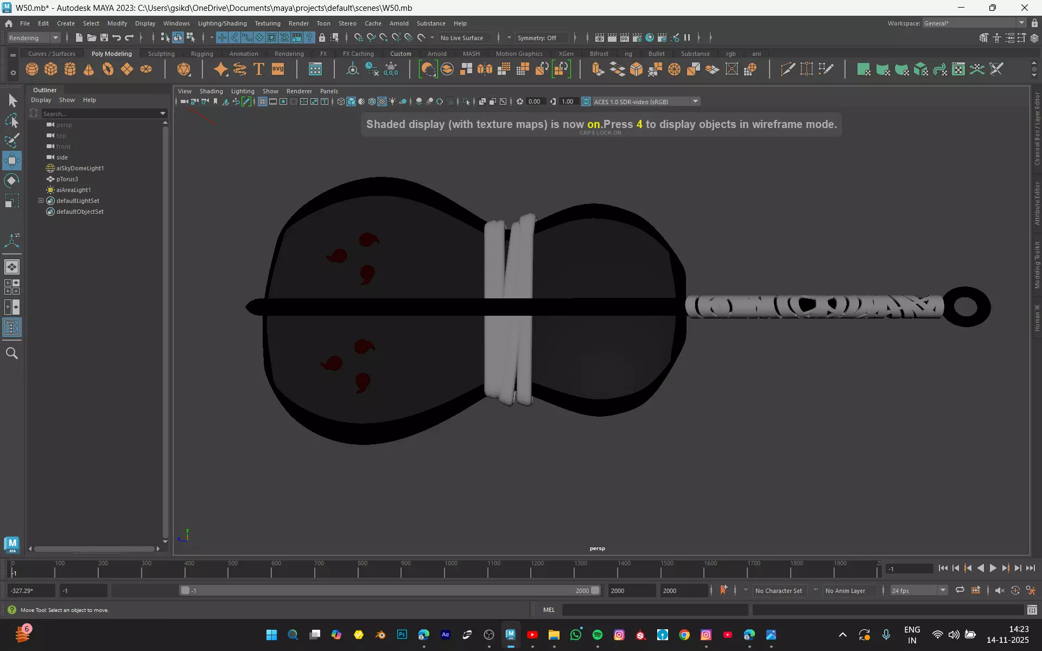Open the ACES color space dropdown
Screen dimensions: 1042x651
[695, 101]
